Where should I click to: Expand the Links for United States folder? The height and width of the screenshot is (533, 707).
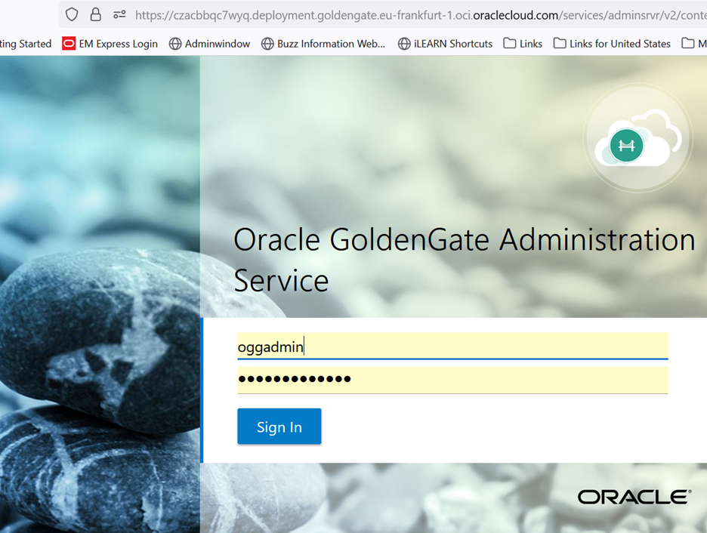613,43
